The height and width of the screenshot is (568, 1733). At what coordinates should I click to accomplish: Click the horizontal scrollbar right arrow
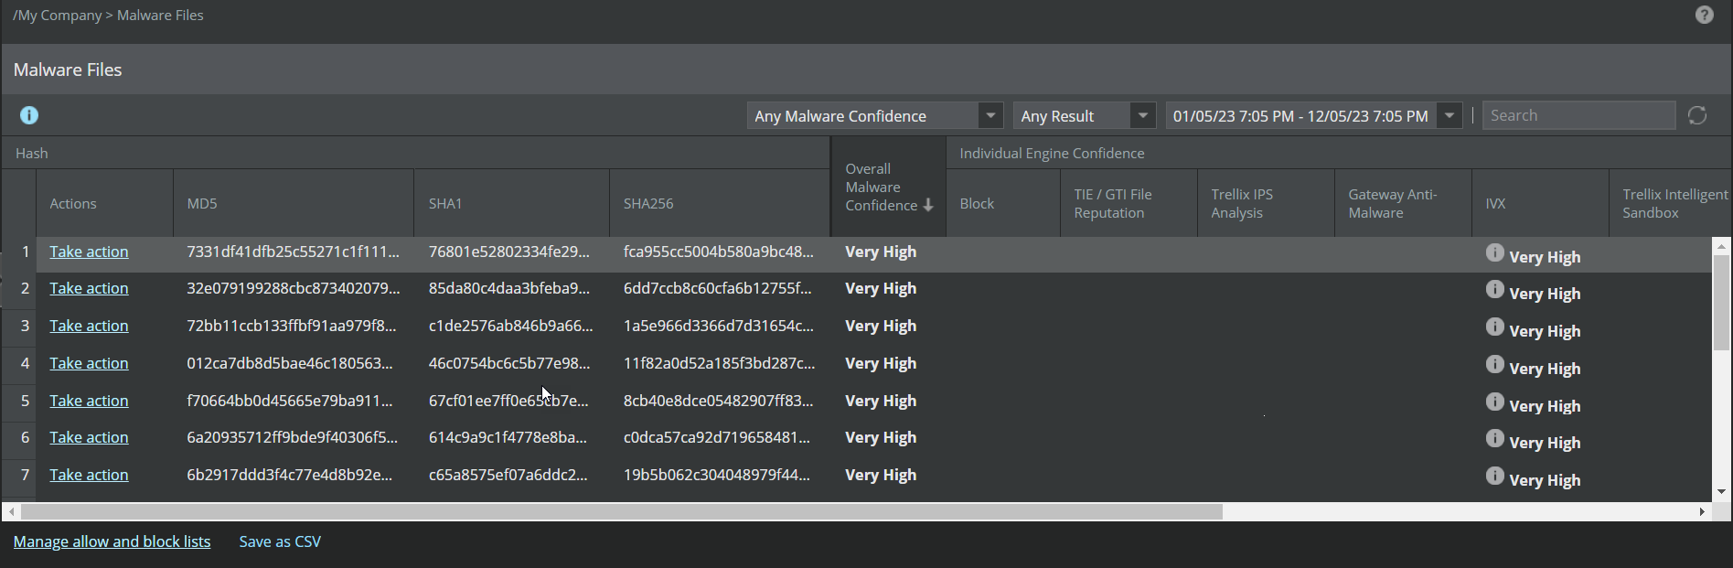point(1702,511)
